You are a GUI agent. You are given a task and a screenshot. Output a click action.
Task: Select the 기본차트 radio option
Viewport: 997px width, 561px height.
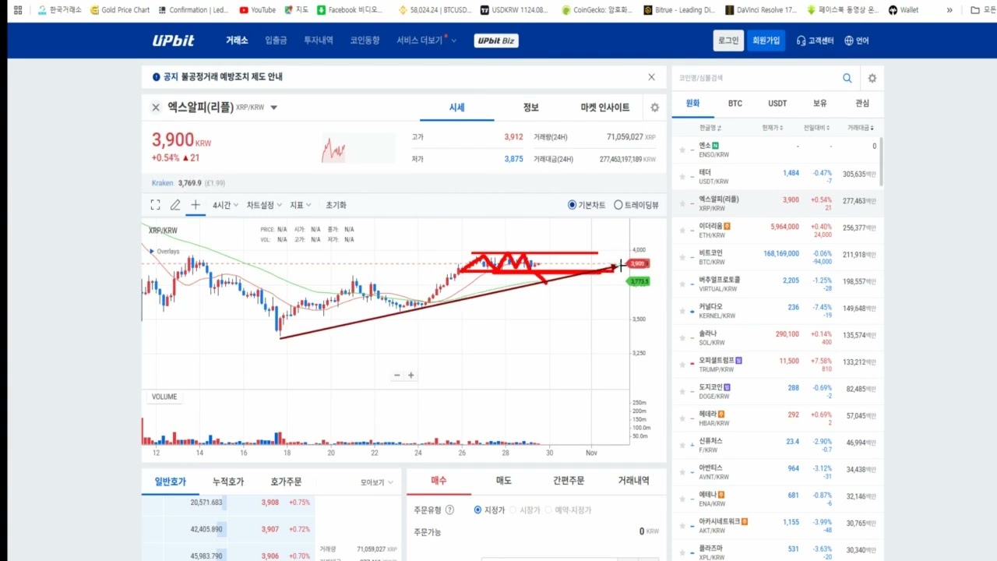pos(572,205)
